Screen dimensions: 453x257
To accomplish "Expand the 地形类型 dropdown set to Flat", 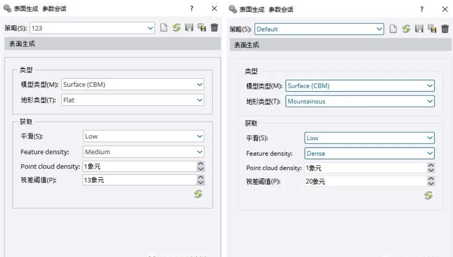I will pos(200,100).
